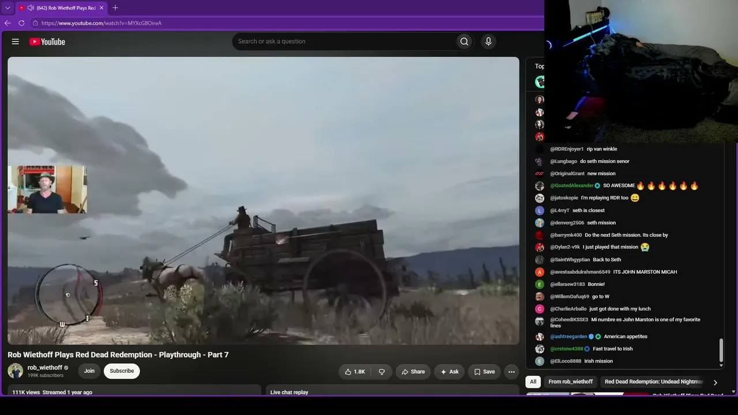This screenshot has width=738, height=415.
Task: Click @jatoskopie's chat avatar
Action: (540, 198)
